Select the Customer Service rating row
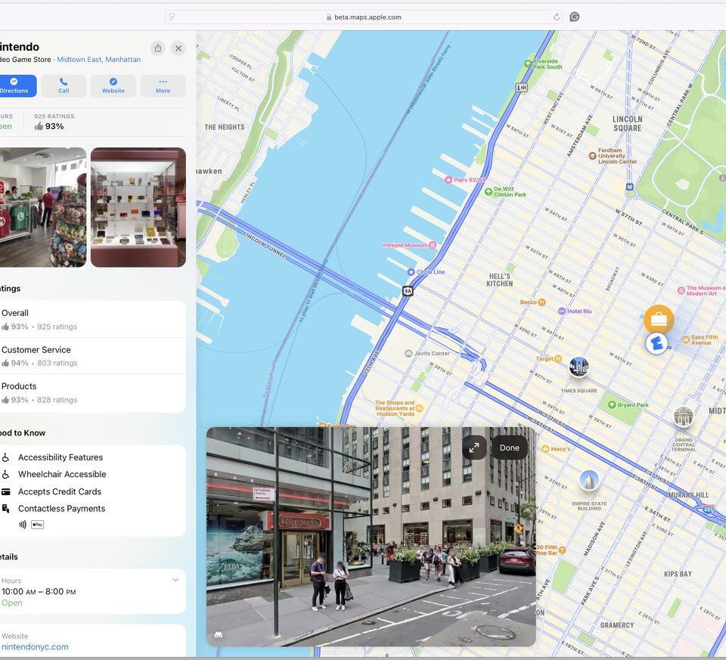 pyautogui.click(x=91, y=356)
